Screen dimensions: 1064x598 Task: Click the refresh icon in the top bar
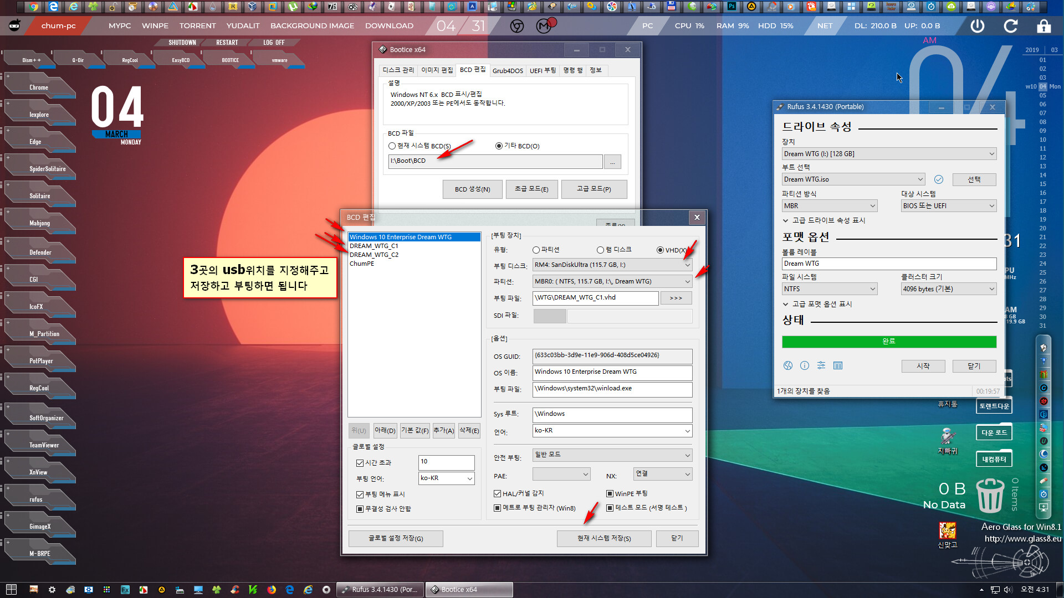pos(1011,26)
